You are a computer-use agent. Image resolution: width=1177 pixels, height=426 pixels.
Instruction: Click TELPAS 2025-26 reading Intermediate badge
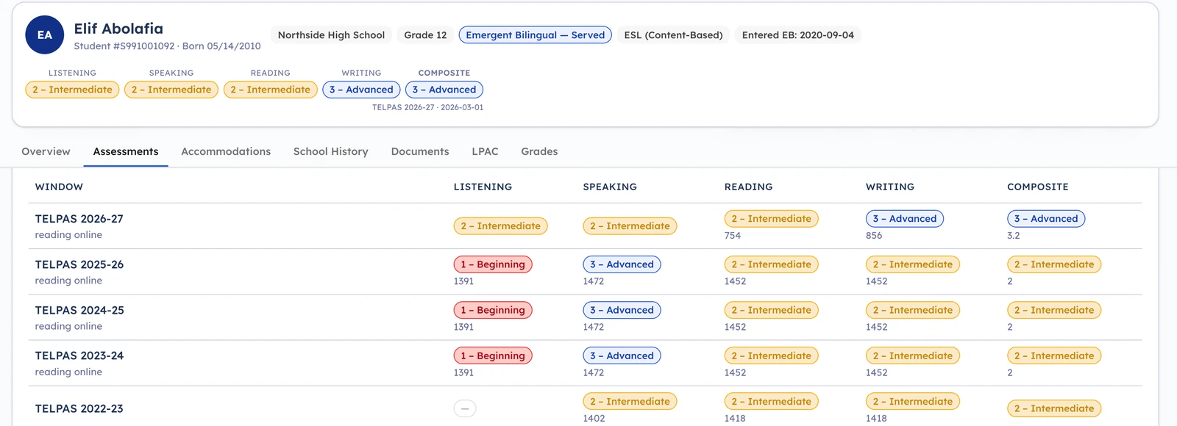(x=771, y=264)
